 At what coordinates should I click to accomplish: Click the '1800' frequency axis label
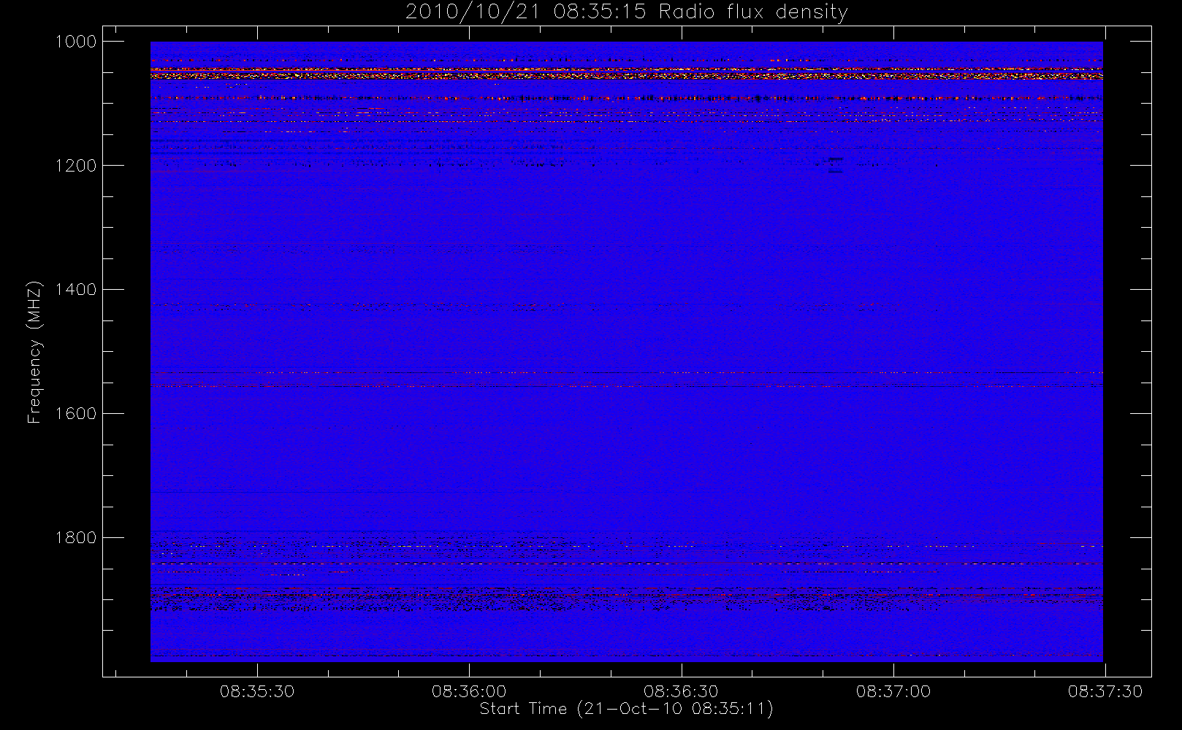[x=76, y=538]
